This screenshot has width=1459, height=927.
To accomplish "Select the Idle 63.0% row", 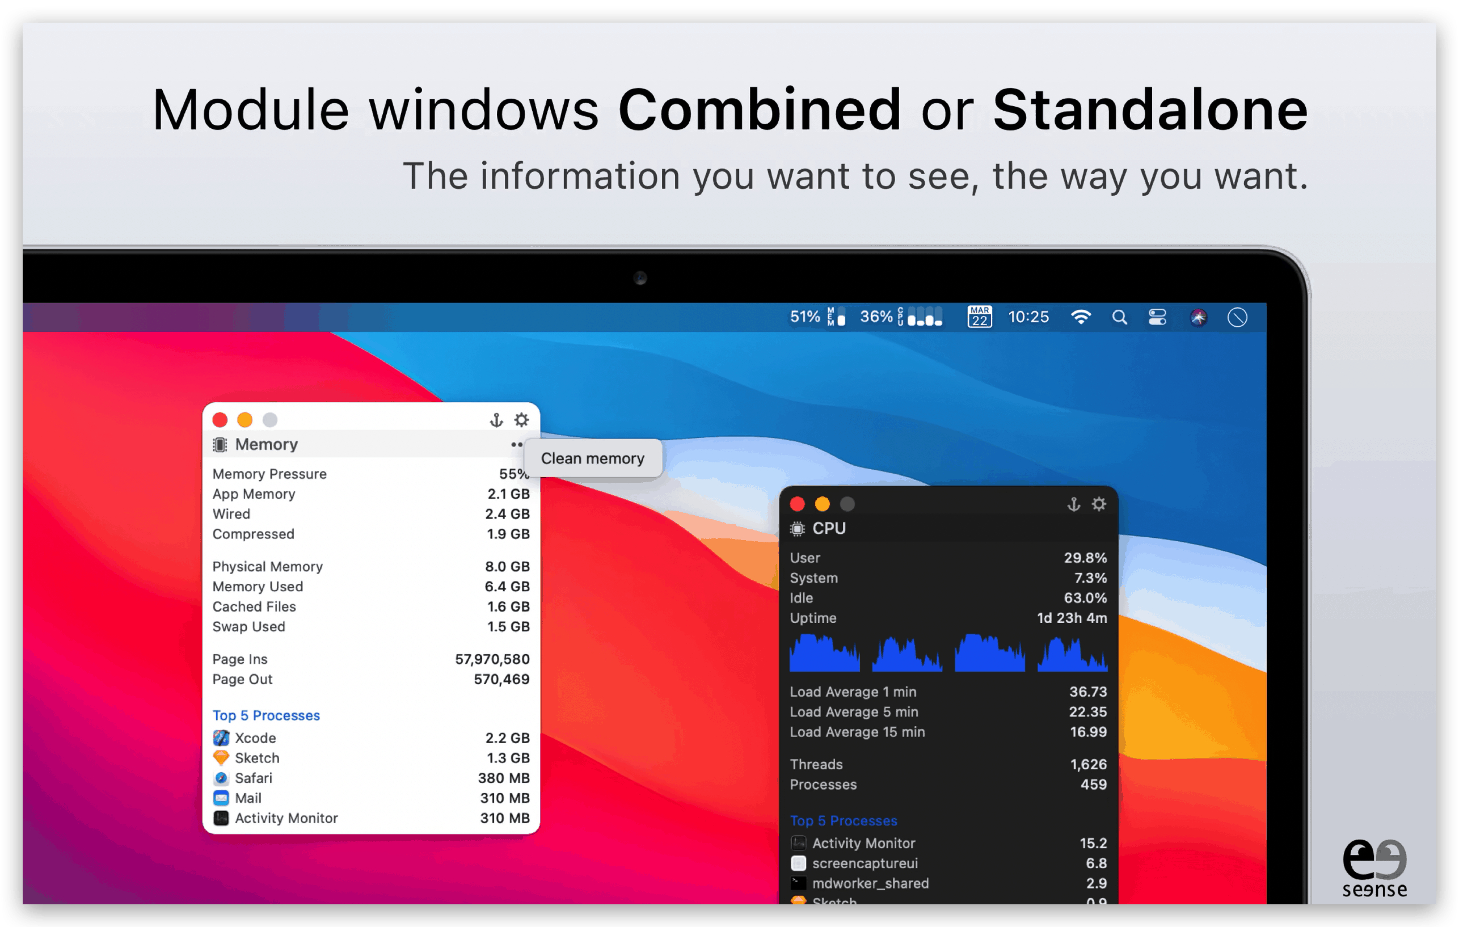I will click(948, 598).
